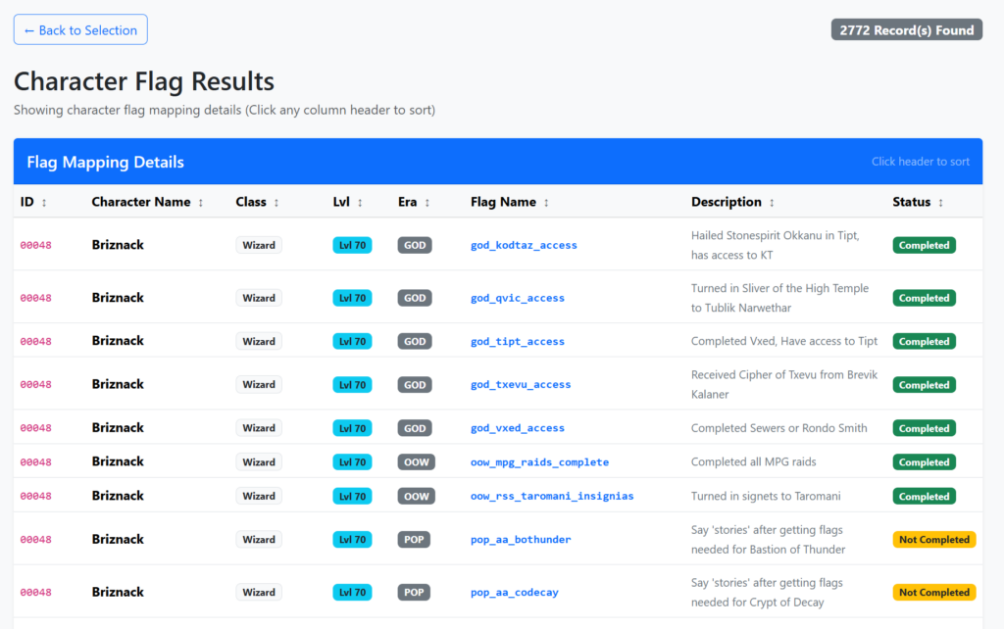Screen dimensions: 1004x629
Task: Click the 2772 Record(s) Found badge
Action: [x=906, y=30]
